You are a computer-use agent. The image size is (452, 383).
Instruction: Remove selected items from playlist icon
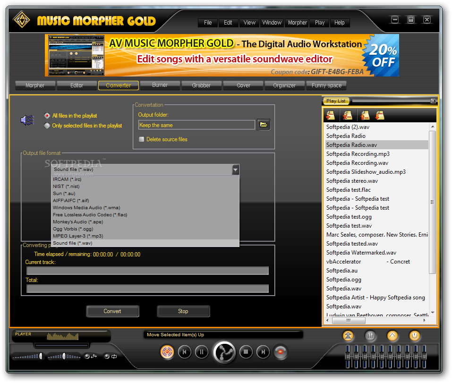(x=347, y=116)
